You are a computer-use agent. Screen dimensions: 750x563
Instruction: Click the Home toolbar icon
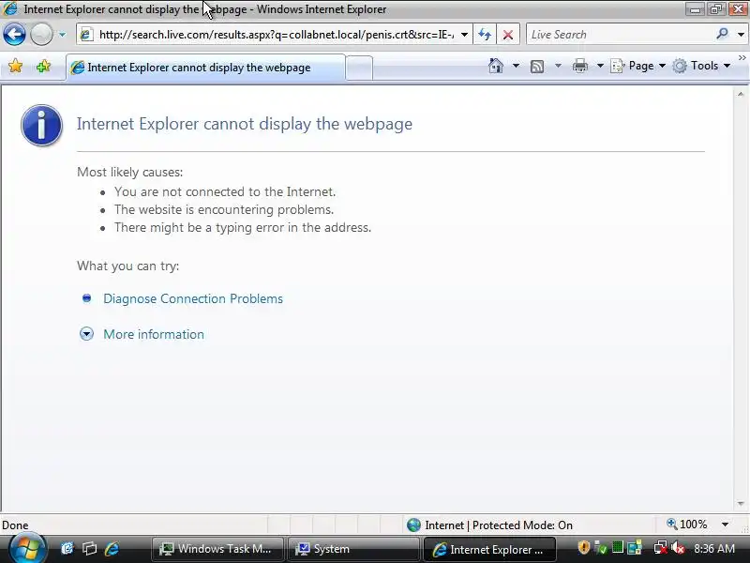tap(496, 66)
